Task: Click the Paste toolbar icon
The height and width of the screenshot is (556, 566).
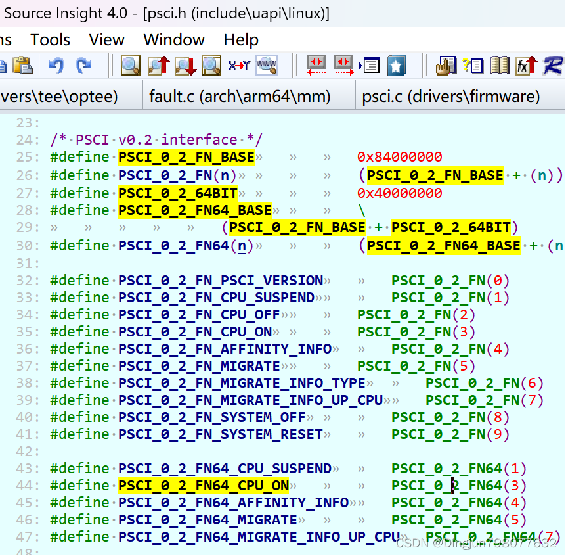Action: click(x=23, y=66)
